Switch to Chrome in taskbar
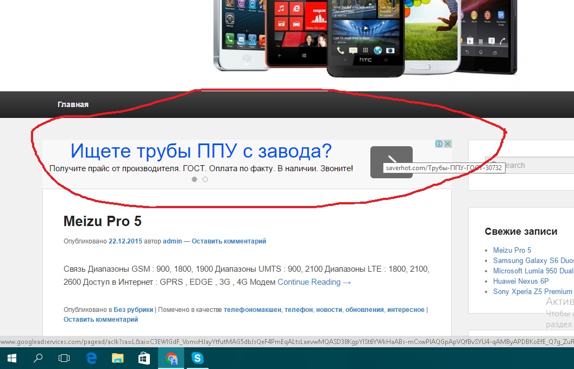This screenshot has height=369, width=574. point(171,358)
